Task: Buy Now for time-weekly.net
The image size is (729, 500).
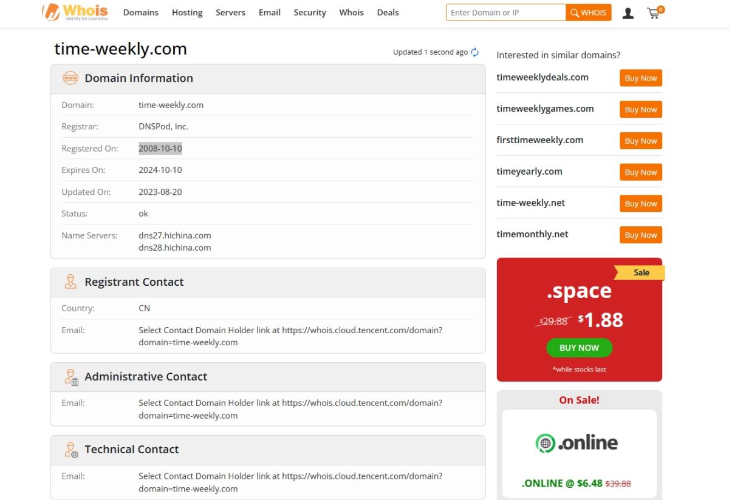Action: click(640, 204)
